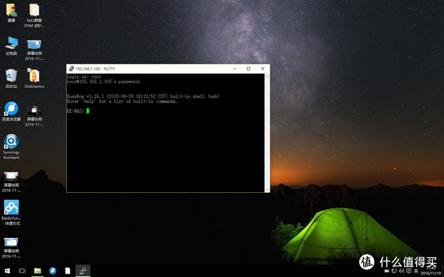Click the root@192.168.1.100's password line
The height and width of the screenshot is (277, 444).
[x=104, y=81]
